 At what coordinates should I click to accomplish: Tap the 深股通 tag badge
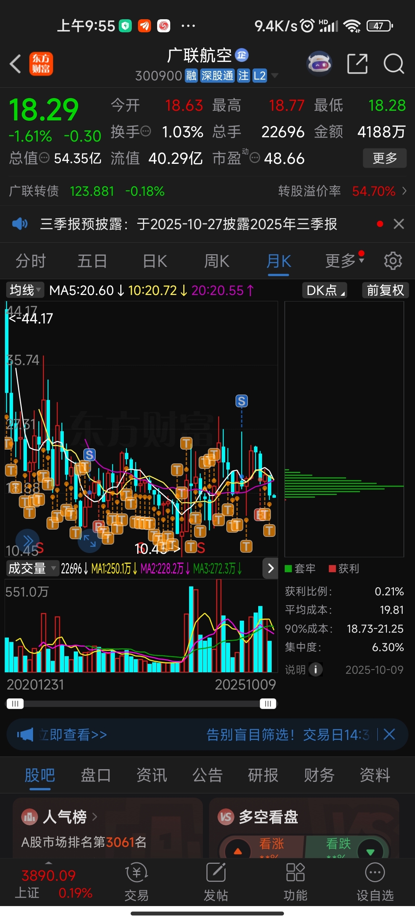click(x=217, y=76)
